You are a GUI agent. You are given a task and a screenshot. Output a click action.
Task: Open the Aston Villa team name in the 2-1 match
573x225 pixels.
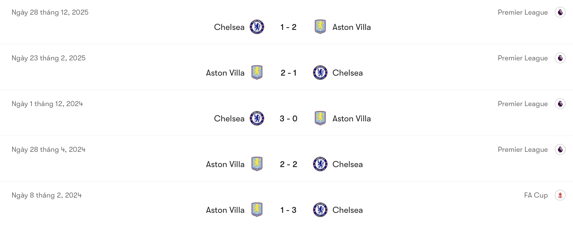pyautogui.click(x=225, y=73)
